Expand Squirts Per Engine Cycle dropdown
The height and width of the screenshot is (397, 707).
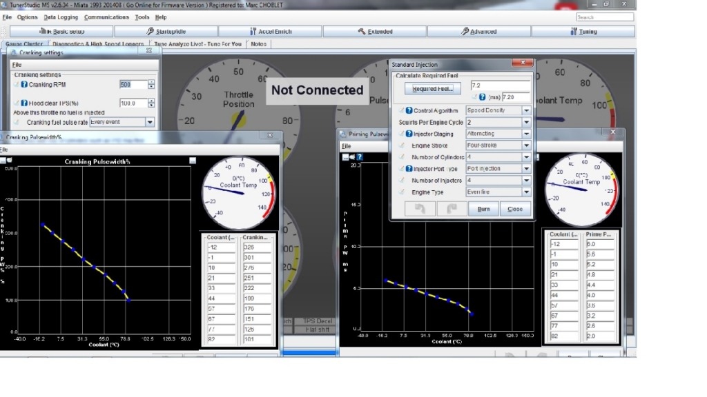(x=526, y=122)
